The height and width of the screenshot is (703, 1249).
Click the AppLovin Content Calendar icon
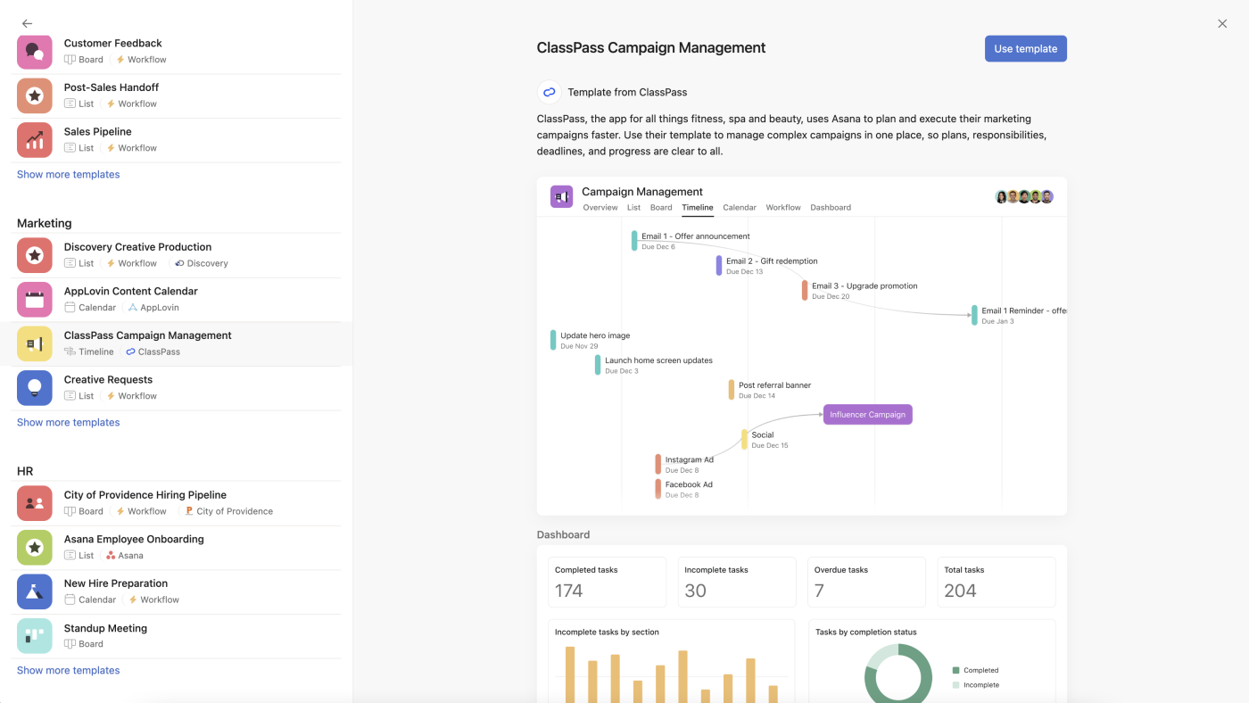pyautogui.click(x=35, y=300)
